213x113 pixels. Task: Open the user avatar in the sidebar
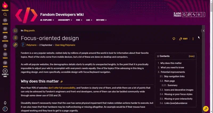coord(5,109)
